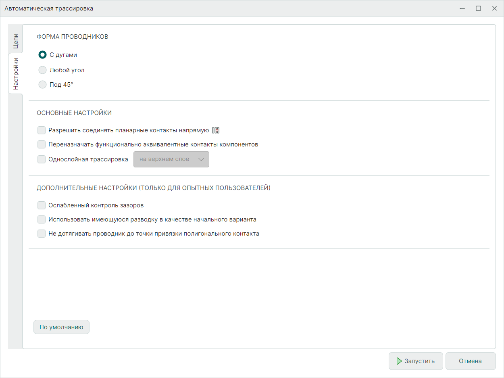Select the 'Любой угол' conductor shape
This screenshot has width=504, height=378.
tap(42, 70)
